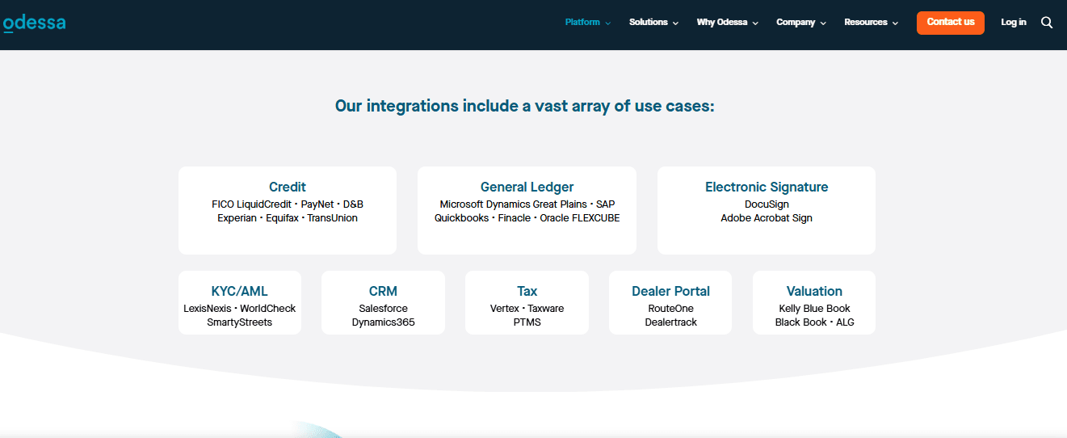
Task: Click the Black Book ALG line
Action: point(814,322)
